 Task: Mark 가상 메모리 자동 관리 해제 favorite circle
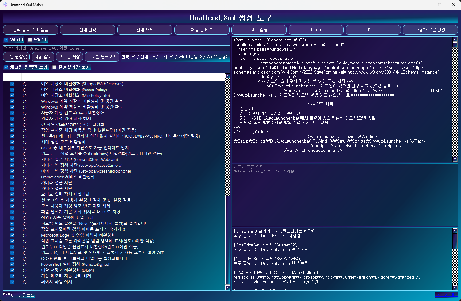point(25,276)
